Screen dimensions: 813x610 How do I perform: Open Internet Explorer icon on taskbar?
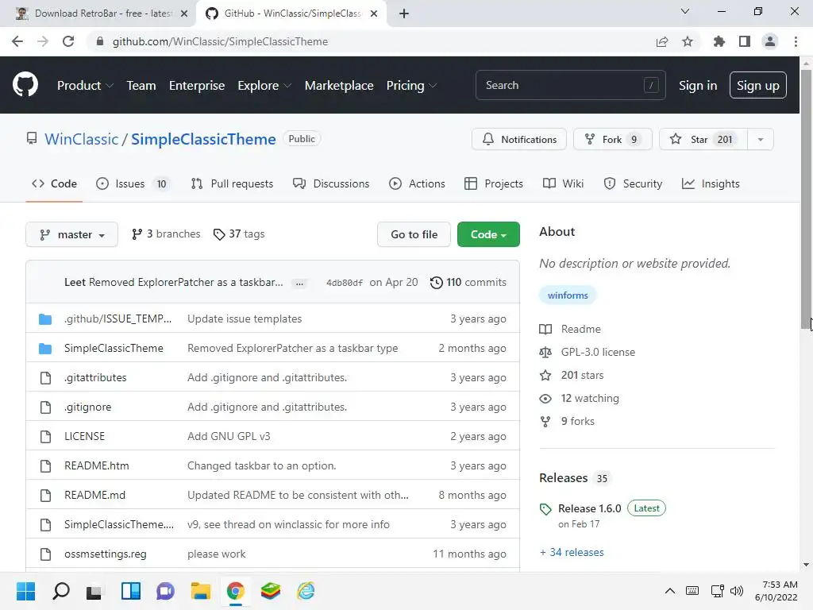(x=306, y=591)
